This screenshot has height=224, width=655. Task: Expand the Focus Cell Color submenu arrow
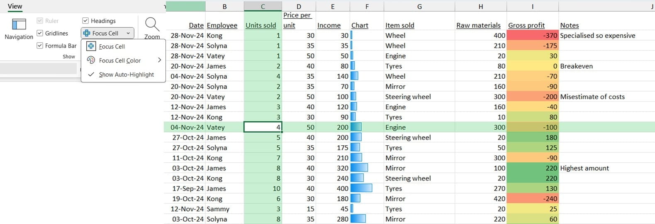[x=159, y=60]
